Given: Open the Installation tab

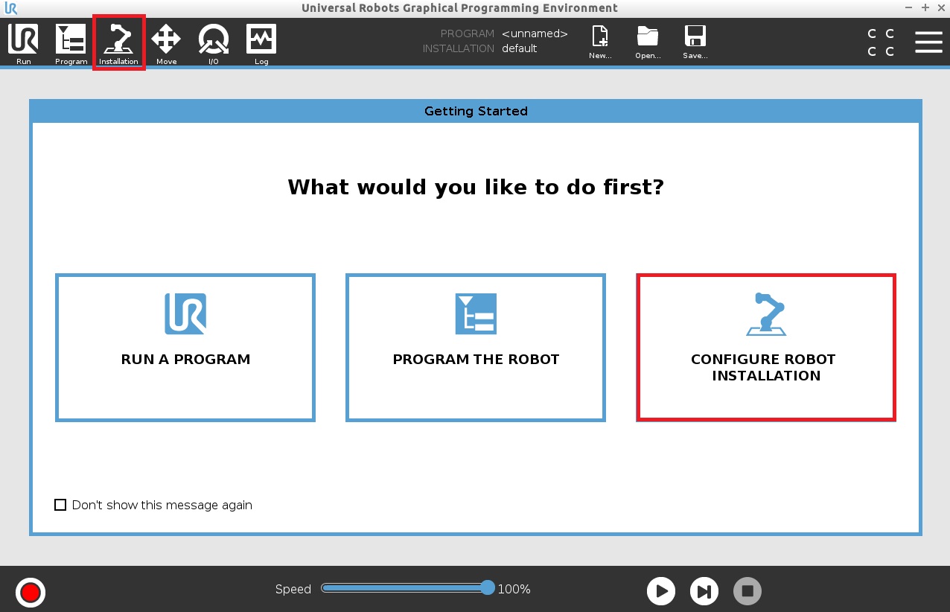Looking at the screenshot, I should click(x=118, y=45).
